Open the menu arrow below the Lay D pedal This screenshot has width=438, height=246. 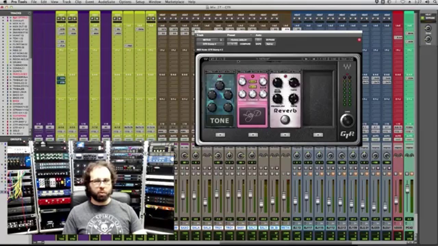pos(253,135)
